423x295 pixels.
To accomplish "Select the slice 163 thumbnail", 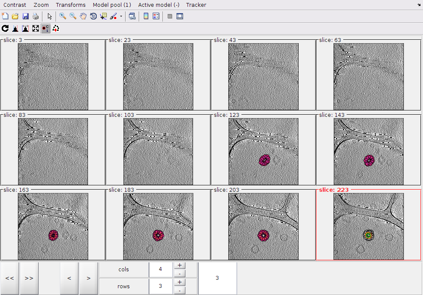I will pyautogui.click(x=53, y=226).
